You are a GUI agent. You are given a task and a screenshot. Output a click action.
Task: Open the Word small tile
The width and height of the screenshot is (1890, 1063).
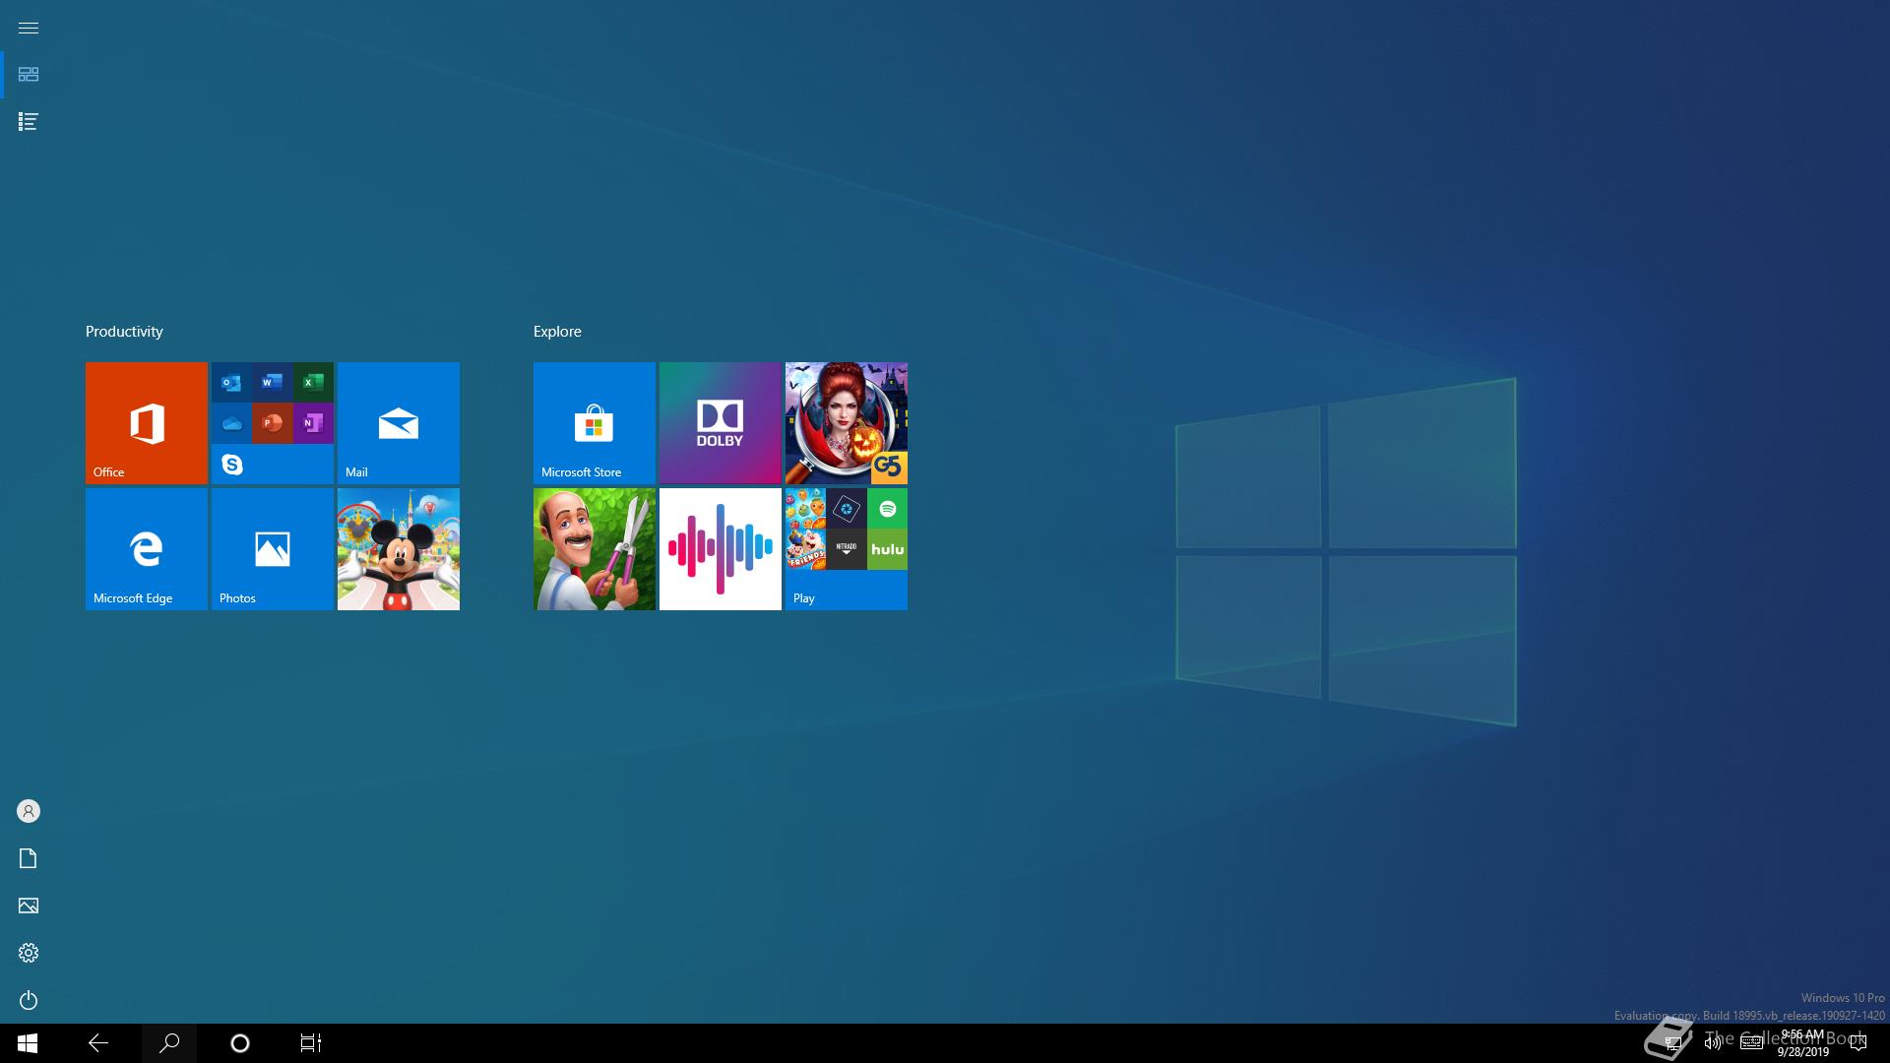[x=273, y=382]
